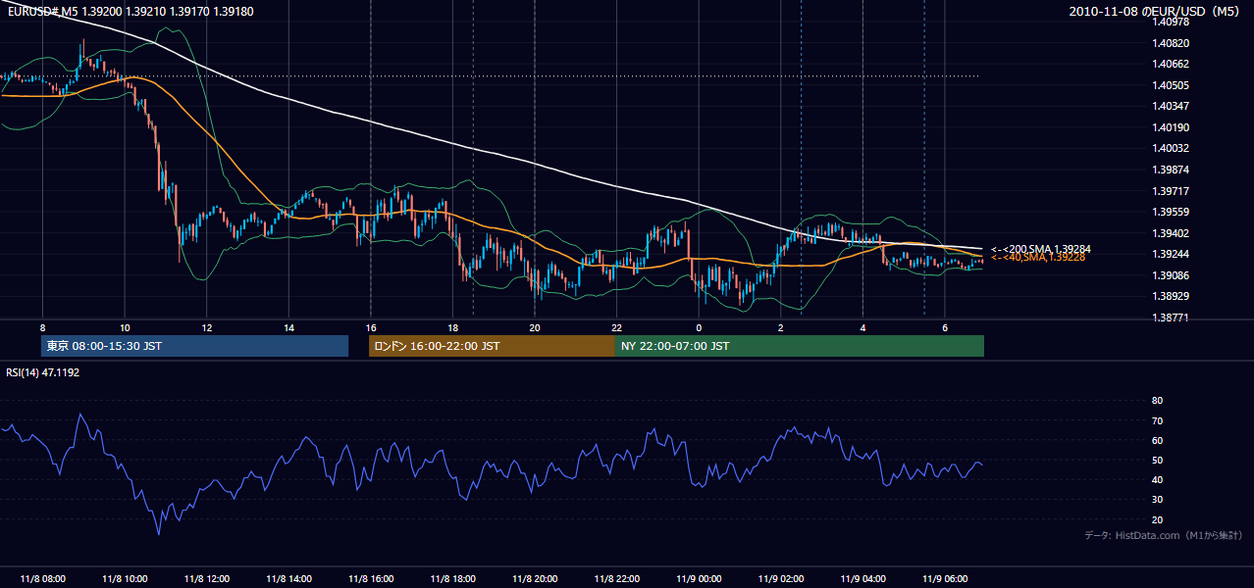Image resolution: width=1254 pixels, height=588 pixels.
Task: Click the 2010-11-08 EUR/USD (M5) heading
Action: (1156, 12)
